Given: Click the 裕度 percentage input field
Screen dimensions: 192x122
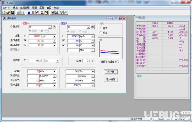Looking at the screenshot, I should 87,61.
